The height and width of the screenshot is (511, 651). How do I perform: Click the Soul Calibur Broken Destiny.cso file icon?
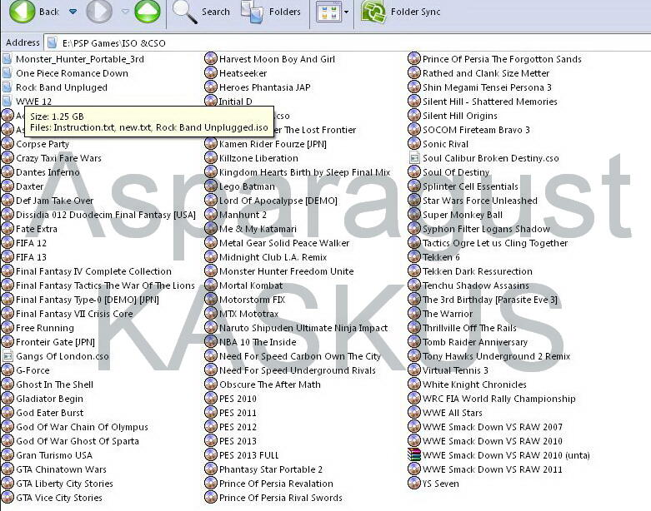(414, 158)
